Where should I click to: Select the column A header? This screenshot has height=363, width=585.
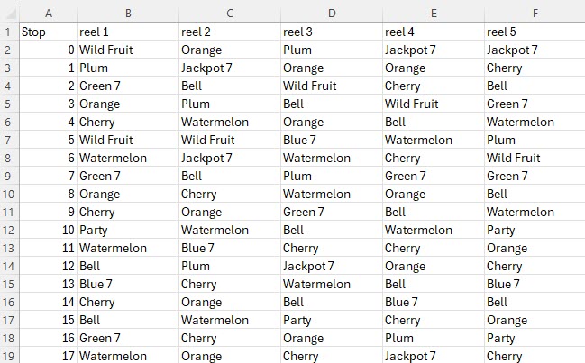(48, 11)
